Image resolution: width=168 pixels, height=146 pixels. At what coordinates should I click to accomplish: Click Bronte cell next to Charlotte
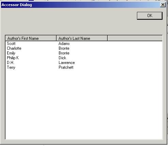pos(64,48)
